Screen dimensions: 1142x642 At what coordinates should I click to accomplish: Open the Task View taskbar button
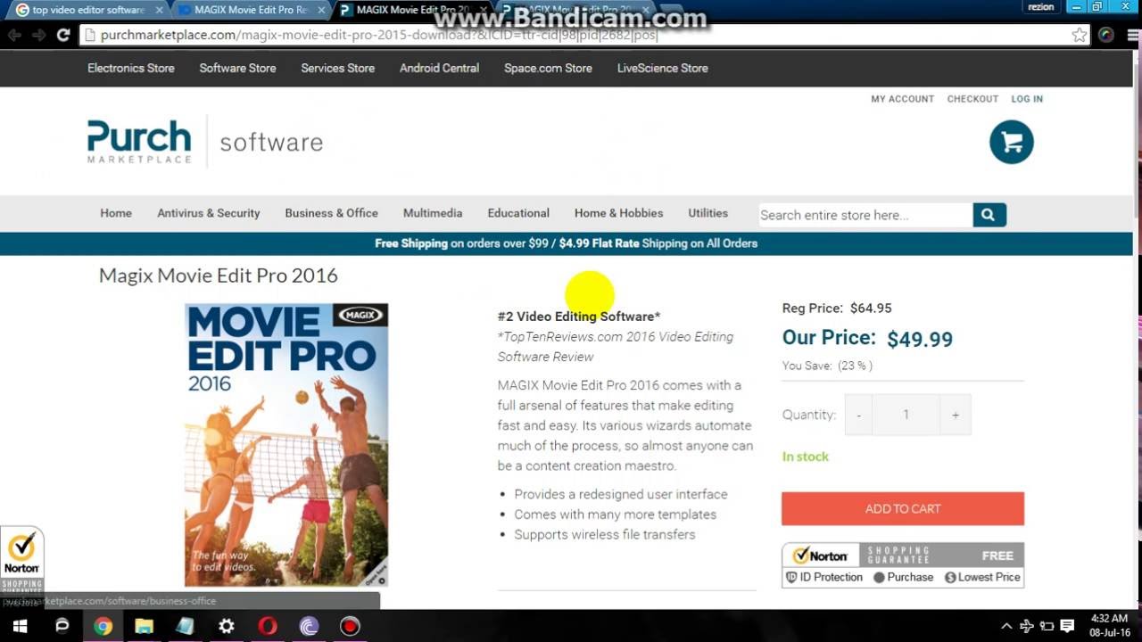(62, 626)
